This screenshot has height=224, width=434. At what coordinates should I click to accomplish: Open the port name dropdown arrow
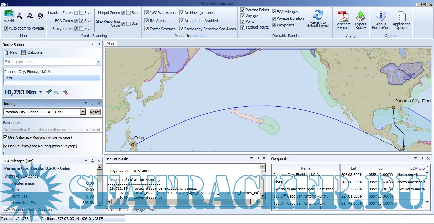tap(98, 62)
